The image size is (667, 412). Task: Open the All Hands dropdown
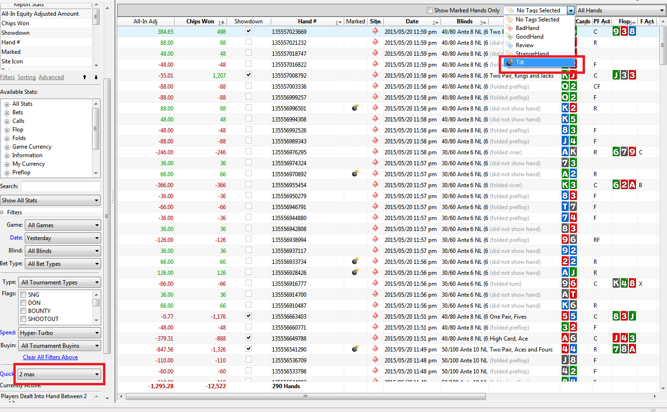(621, 10)
